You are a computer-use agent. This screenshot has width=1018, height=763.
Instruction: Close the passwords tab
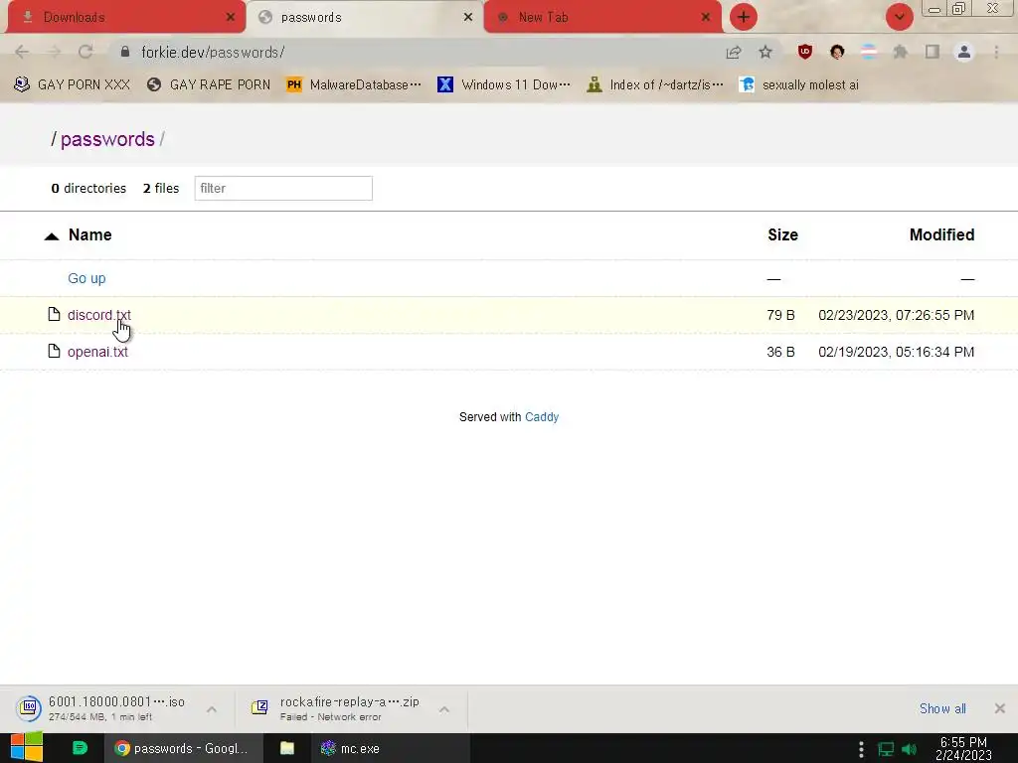pyautogui.click(x=467, y=18)
